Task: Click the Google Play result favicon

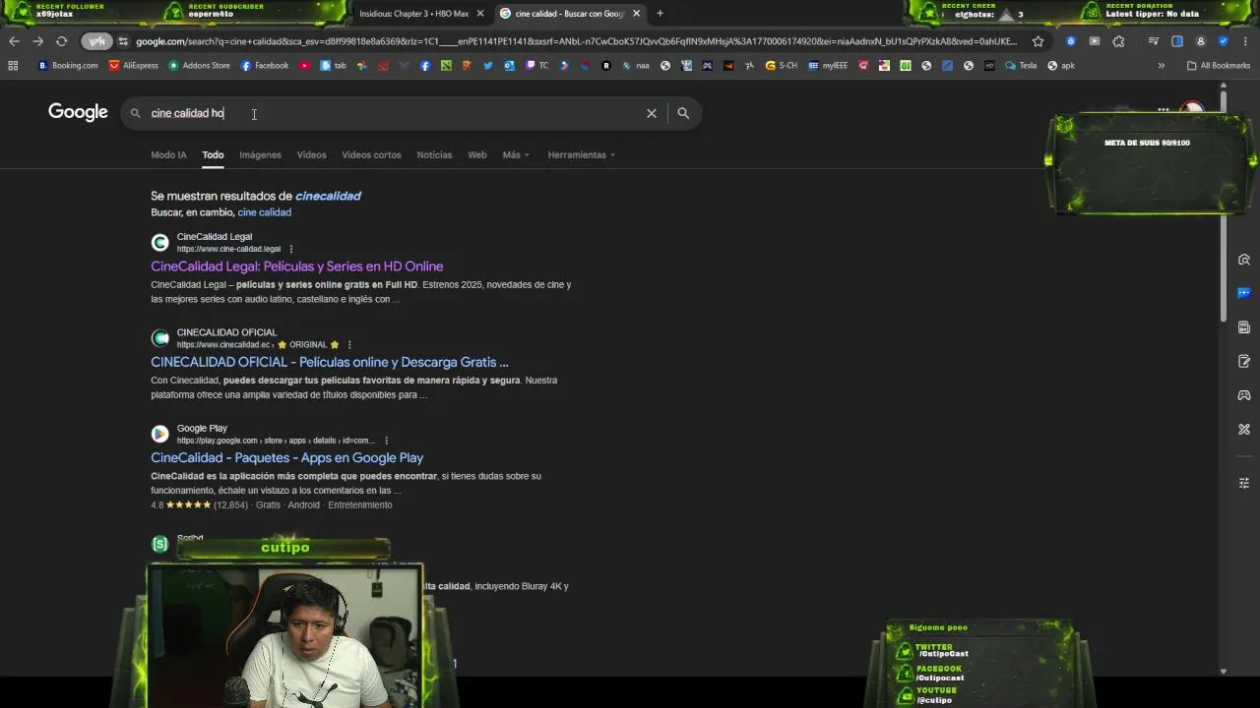Action: pos(159,434)
